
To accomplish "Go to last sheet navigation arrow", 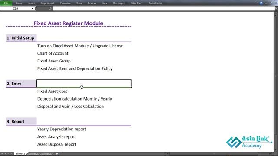I will coord(11,153).
